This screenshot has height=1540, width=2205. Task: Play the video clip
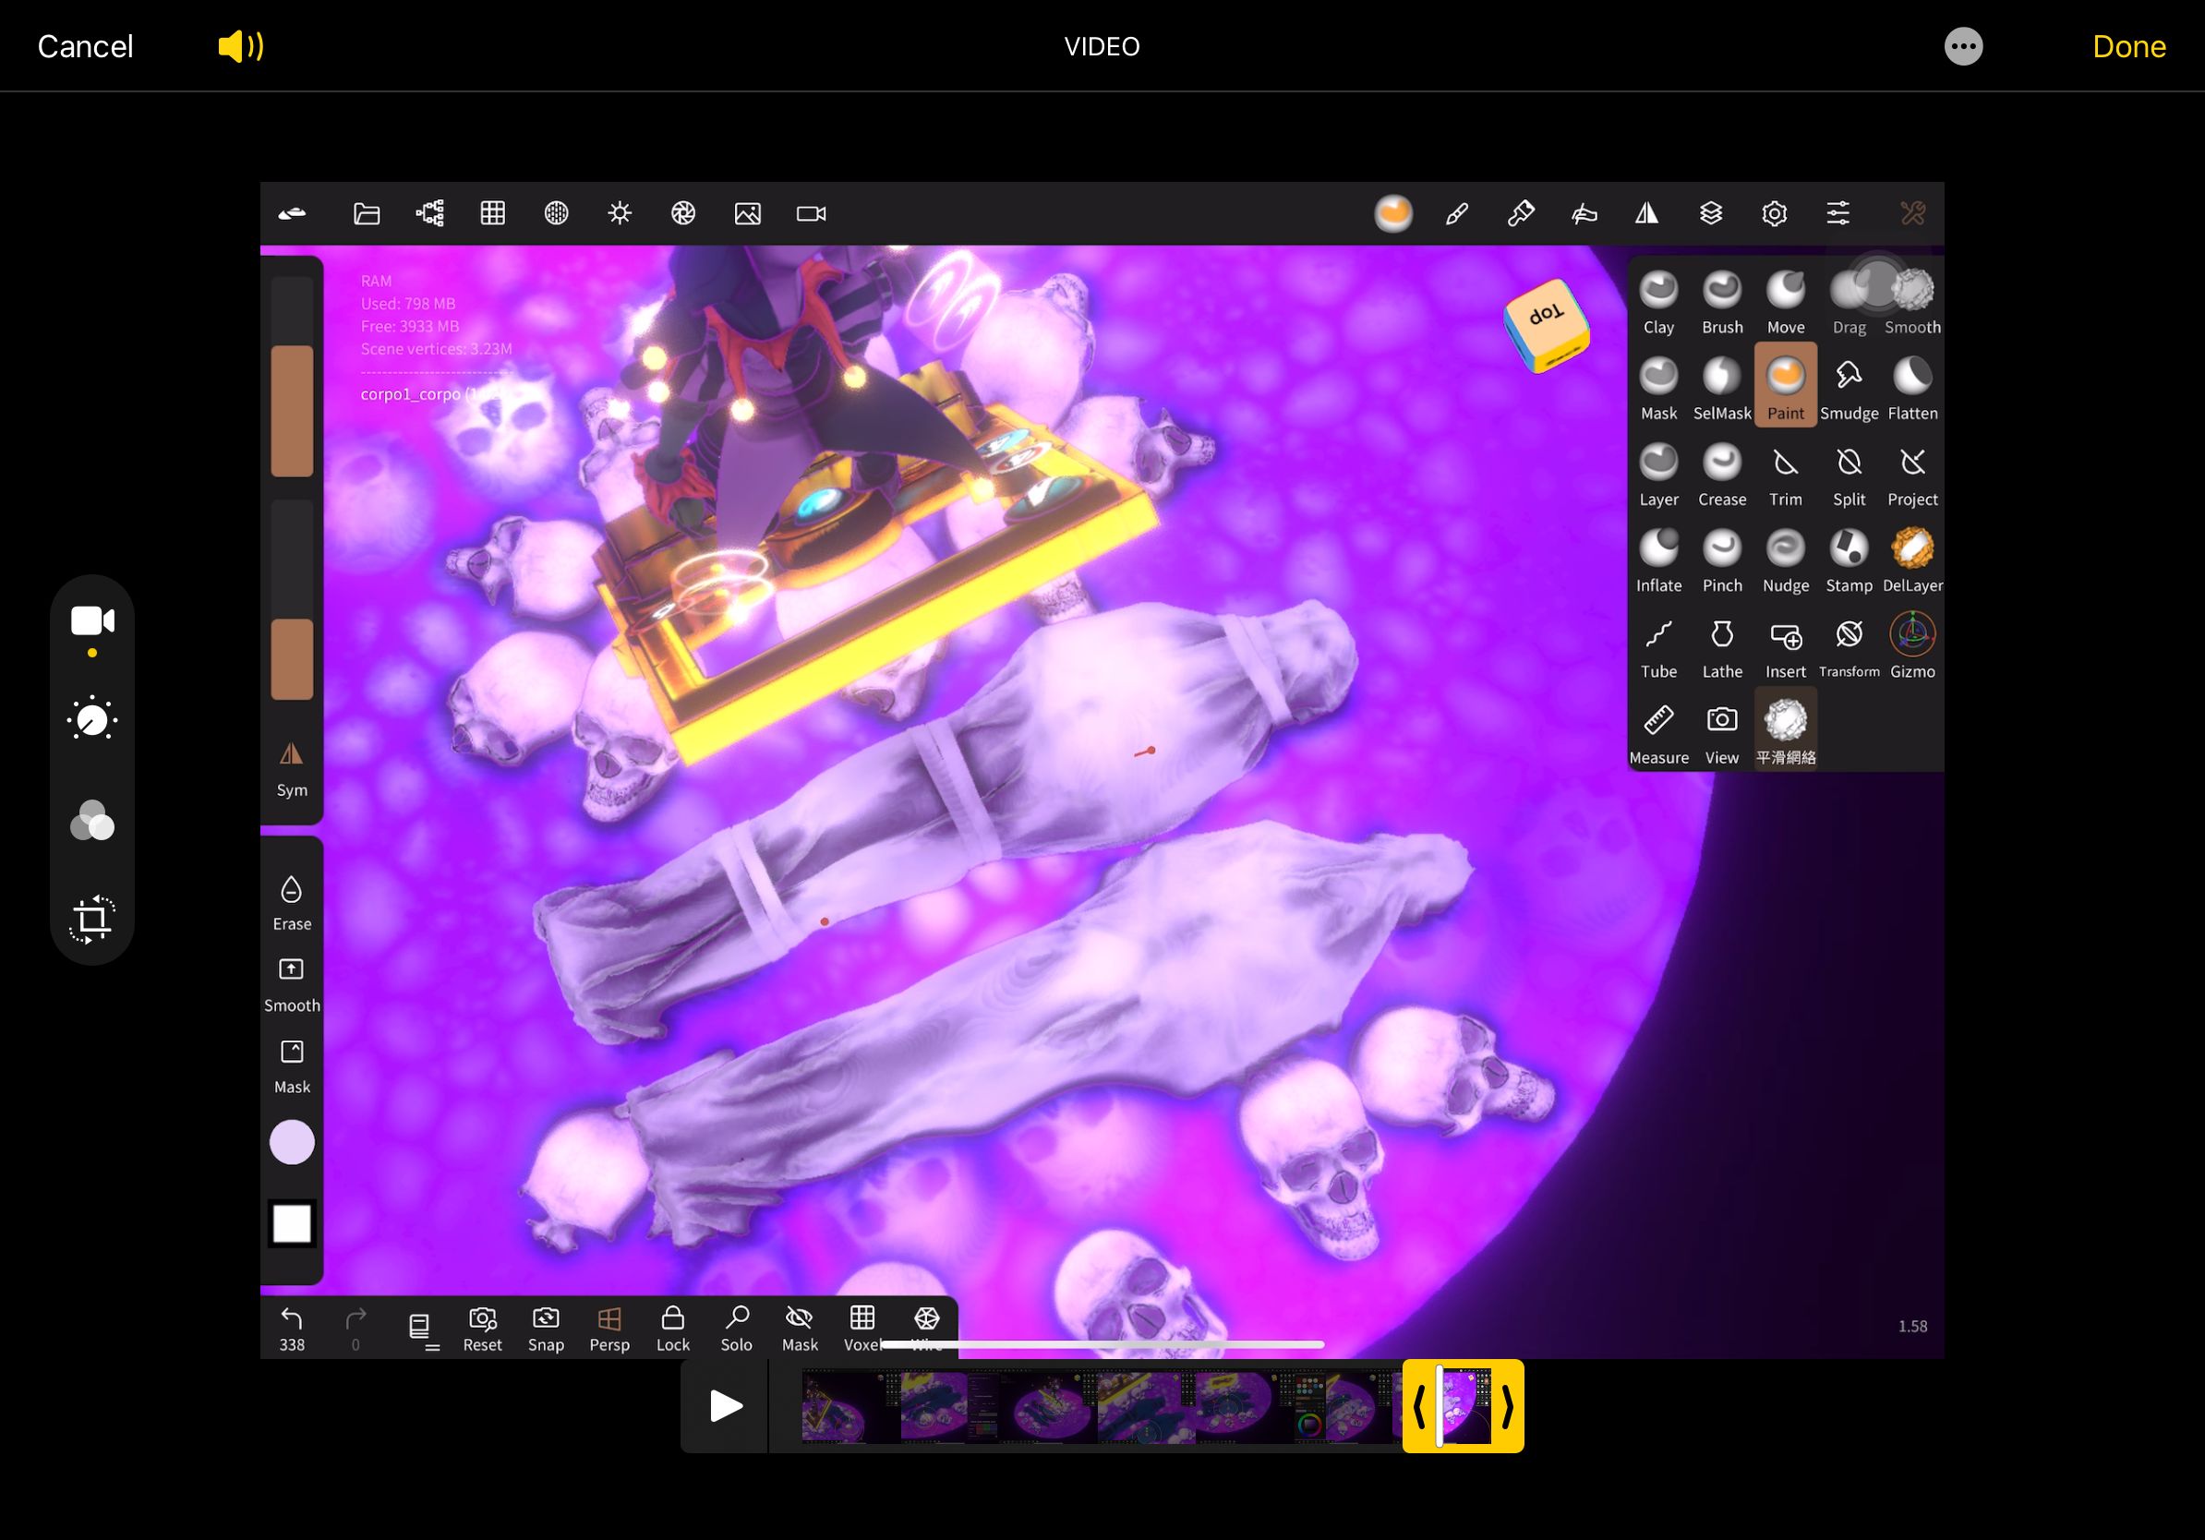click(x=725, y=1405)
